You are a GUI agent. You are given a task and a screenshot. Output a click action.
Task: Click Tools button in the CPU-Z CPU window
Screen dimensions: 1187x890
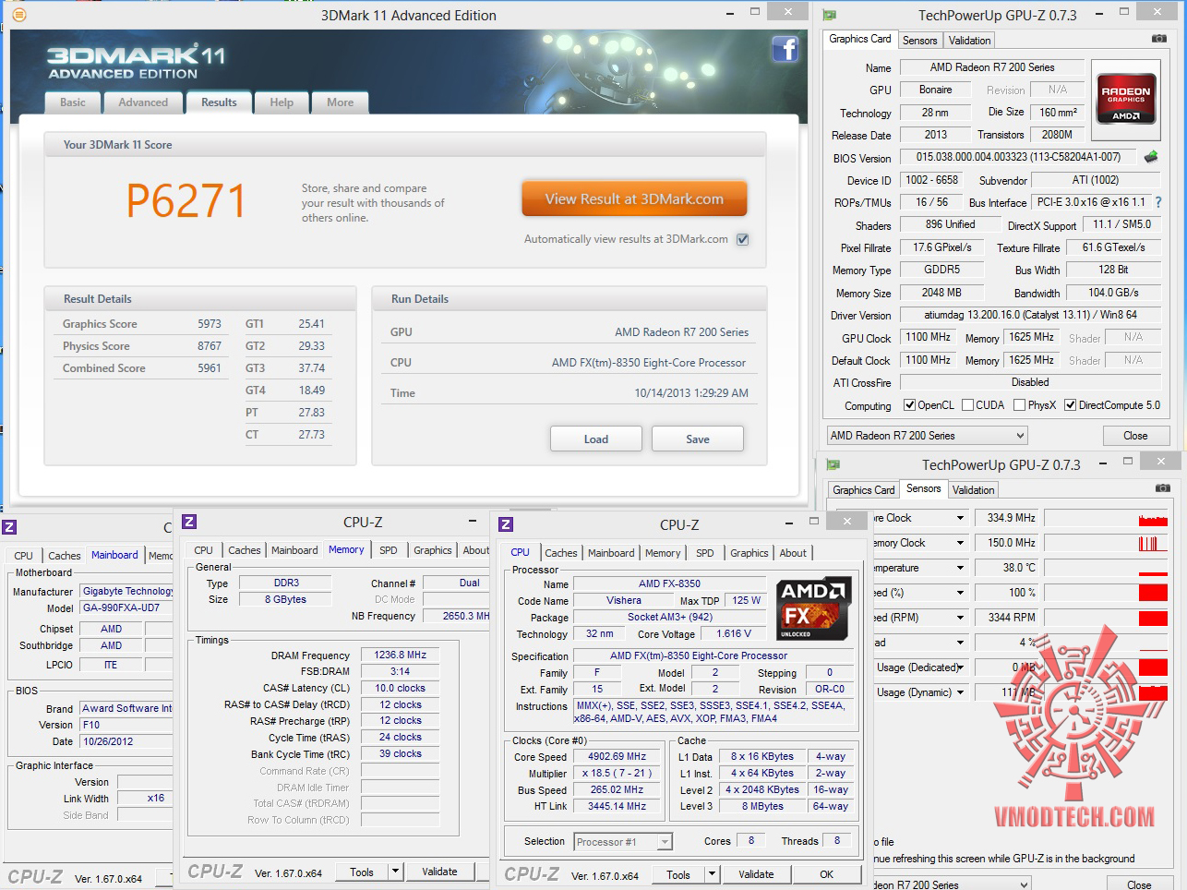point(678,874)
